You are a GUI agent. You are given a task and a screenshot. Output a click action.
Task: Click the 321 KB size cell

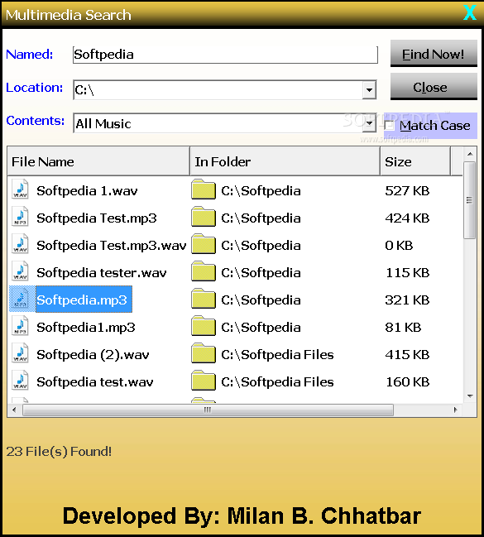[407, 300]
